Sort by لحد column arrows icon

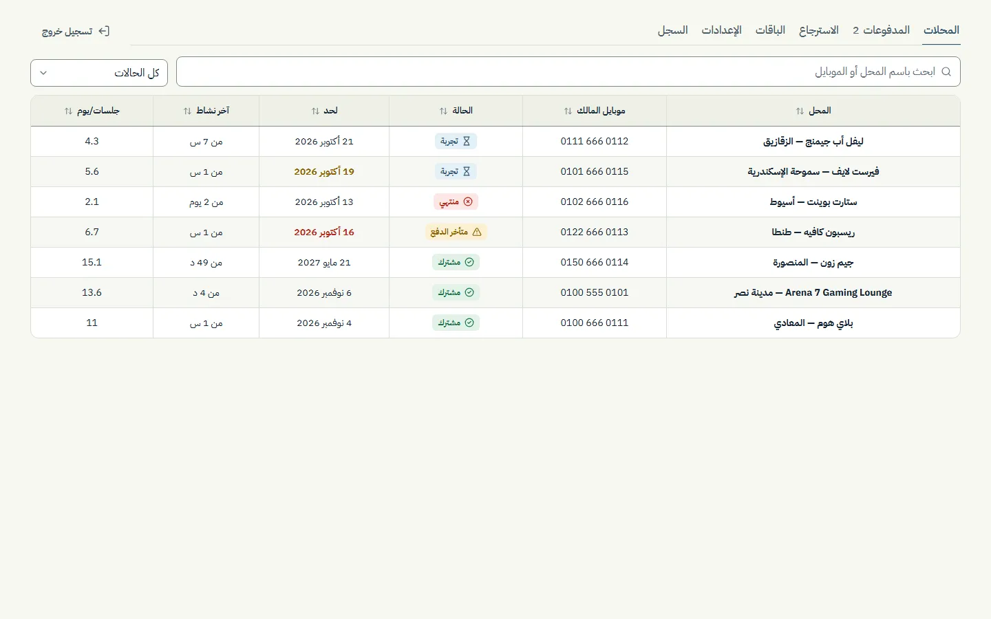pos(315,111)
